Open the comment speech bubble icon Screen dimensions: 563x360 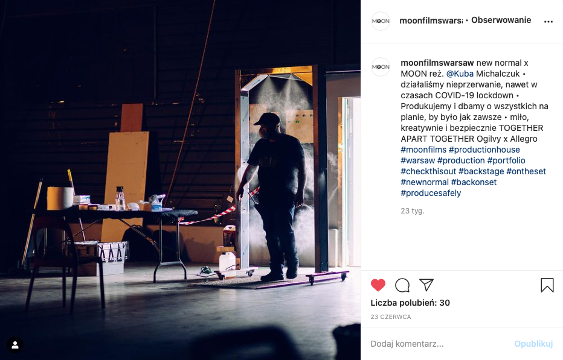click(402, 285)
